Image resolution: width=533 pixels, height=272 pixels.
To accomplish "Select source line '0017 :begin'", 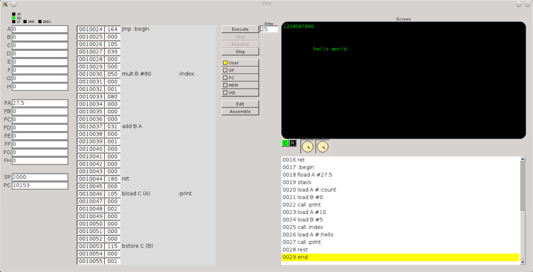I will (x=400, y=168).
